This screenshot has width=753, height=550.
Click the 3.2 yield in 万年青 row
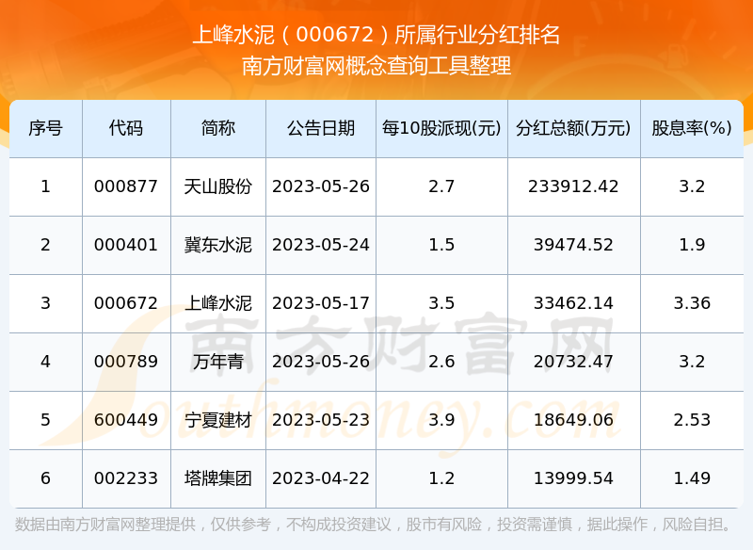[x=692, y=362]
